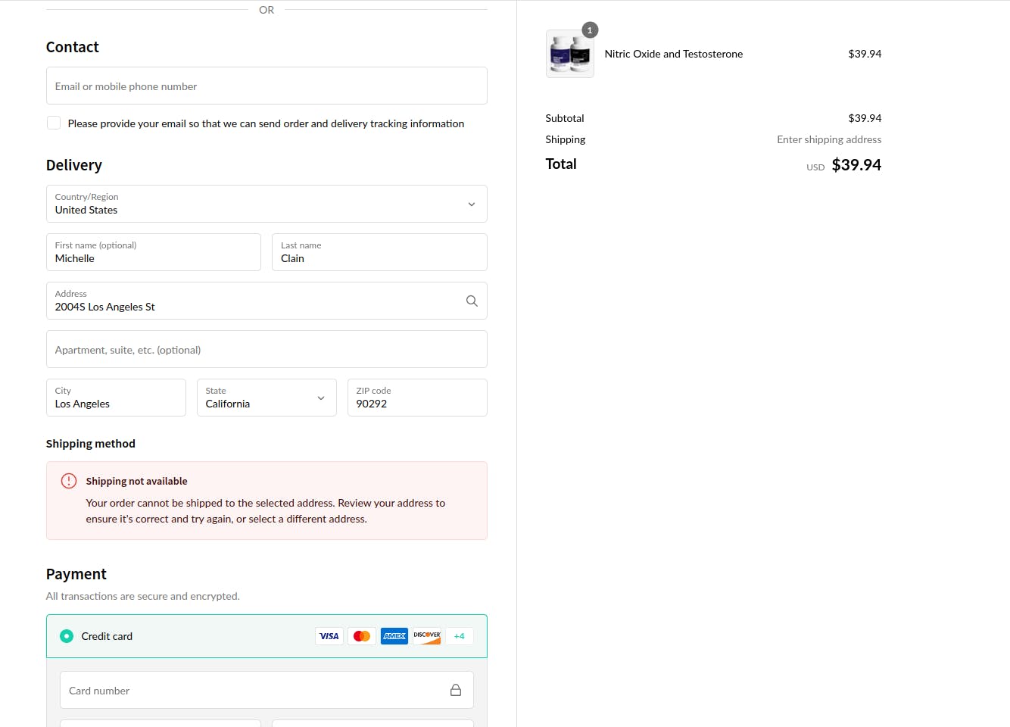Click the email or mobile phone field

pos(267,86)
